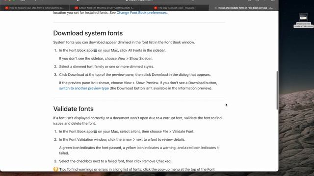Click the Font Book icon in the Validate Font step

pos(95,132)
